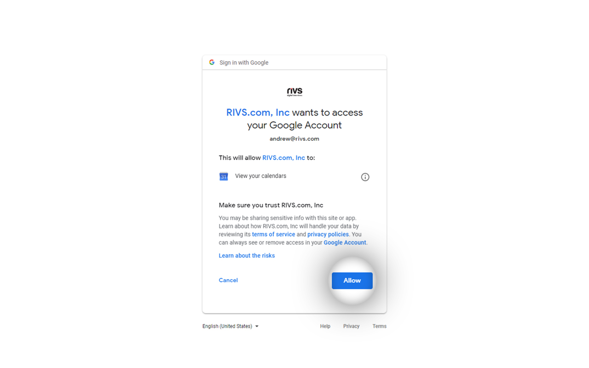Open the Google Account link
This screenshot has width=589, height=368.
(345, 243)
